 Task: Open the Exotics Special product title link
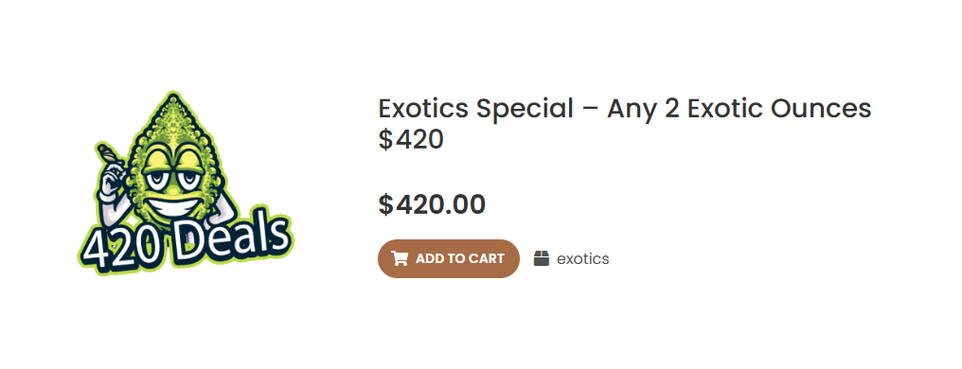coord(625,124)
